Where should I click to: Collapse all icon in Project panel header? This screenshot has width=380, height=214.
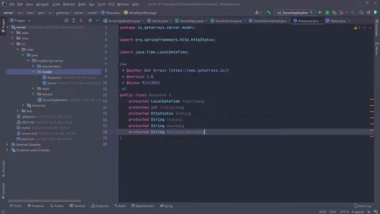point(81,21)
